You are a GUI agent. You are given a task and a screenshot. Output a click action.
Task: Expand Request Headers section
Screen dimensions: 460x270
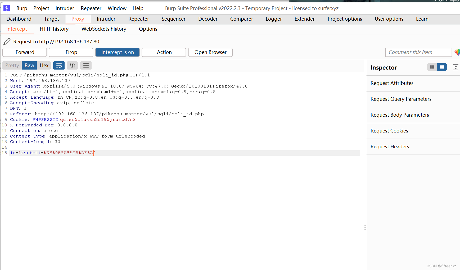coord(413,147)
